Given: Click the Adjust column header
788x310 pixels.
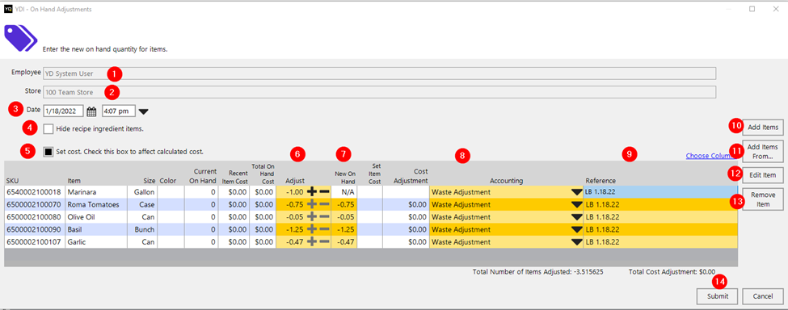Looking at the screenshot, I should [x=295, y=181].
